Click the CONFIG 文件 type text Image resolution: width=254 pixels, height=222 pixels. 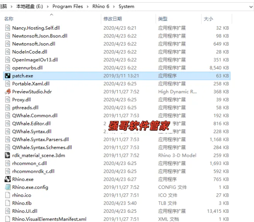pos(172,187)
